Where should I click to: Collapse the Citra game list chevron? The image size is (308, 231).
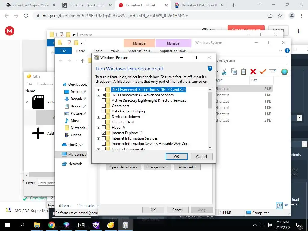click(x=27, y=102)
